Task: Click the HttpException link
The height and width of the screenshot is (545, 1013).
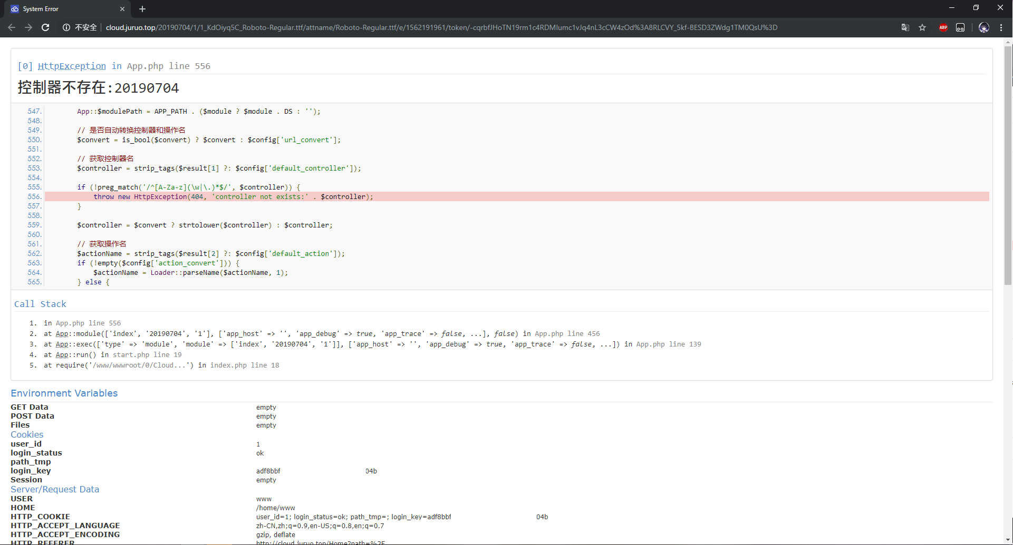Action: [x=72, y=66]
